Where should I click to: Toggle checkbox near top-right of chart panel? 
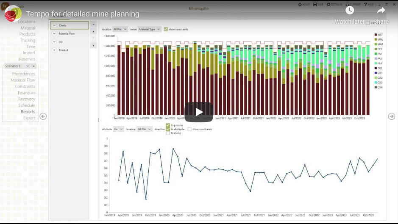367,23
